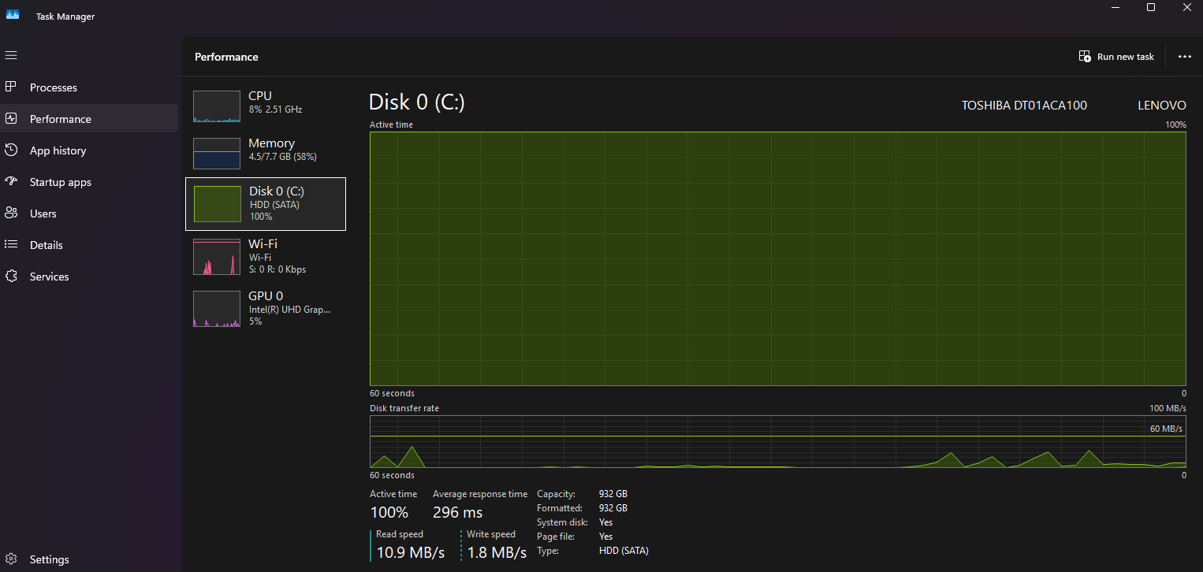Click the Run new task icon
Image resolution: width=1203 pixels, height=572 pixels.
click(x=1085, y=57)
